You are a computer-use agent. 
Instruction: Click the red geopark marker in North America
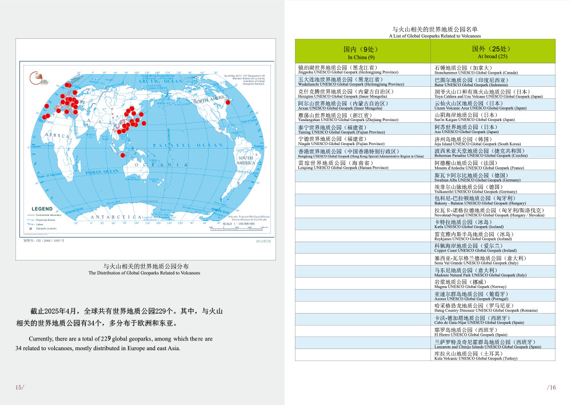[227, 103]
